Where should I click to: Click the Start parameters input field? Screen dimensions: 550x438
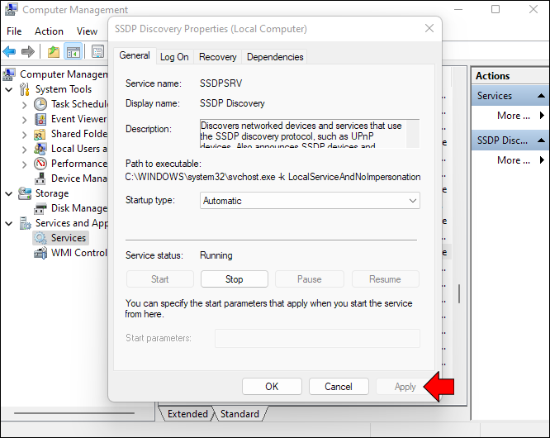pyautogui.click(x=317, y=338)
